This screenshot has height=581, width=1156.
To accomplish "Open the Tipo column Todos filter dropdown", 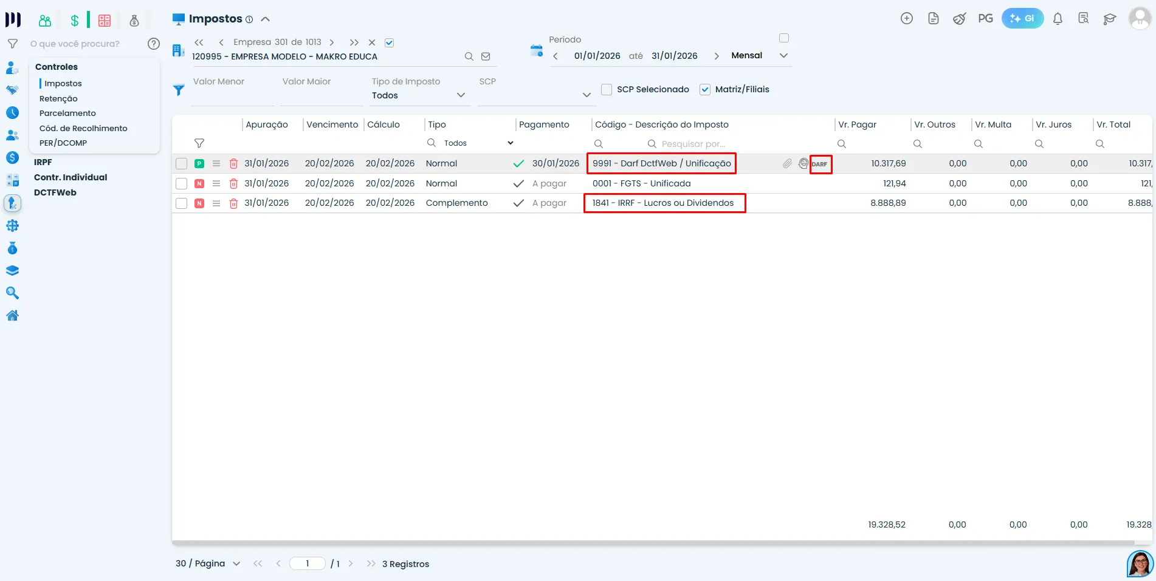I will click(x=478, y=143).
